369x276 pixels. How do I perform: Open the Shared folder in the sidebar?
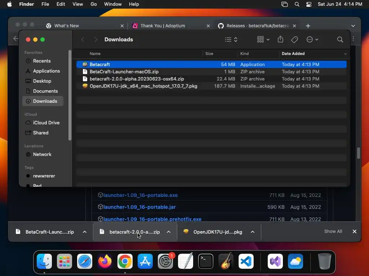[40, 133]
